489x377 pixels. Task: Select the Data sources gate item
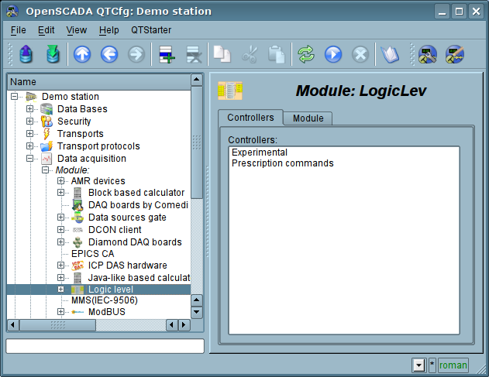(x=127, y=218)
